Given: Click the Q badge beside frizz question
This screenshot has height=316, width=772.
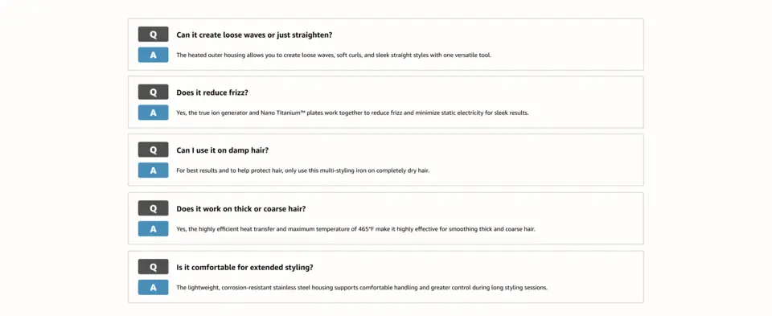Looking at the screenshot, I should pyautogui.click(x=153, y=92).
